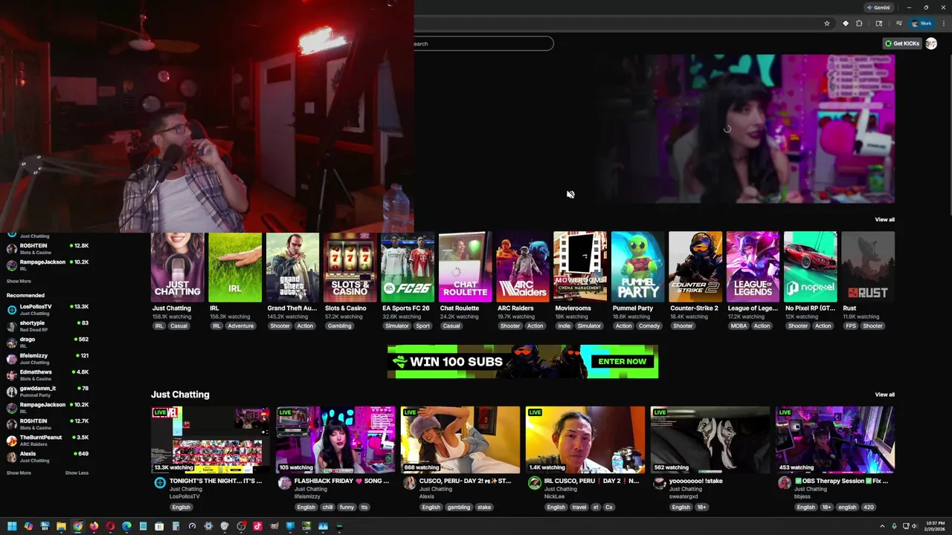
Task: Click bbjess channel avatar under stream card
Action: click(x=784, y=483)
